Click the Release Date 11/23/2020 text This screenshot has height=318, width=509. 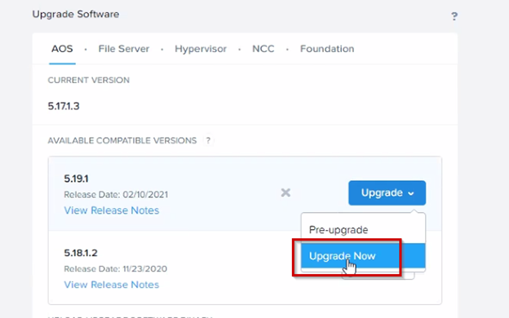pos(116,269)
